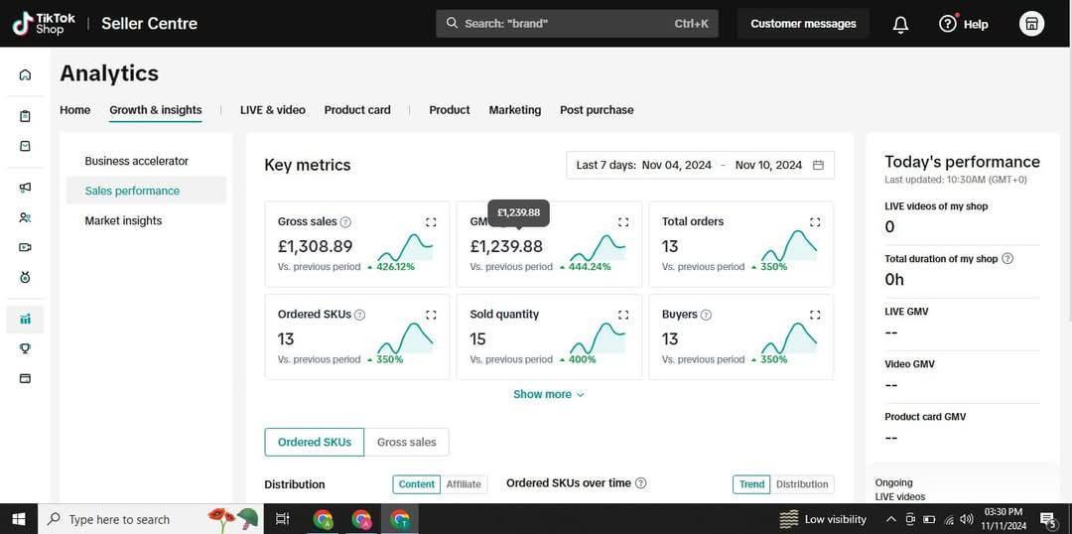Toggle Distribution view to Affiliate
The width and height of the screenshot is (1072, 534).
pos(464,484)
